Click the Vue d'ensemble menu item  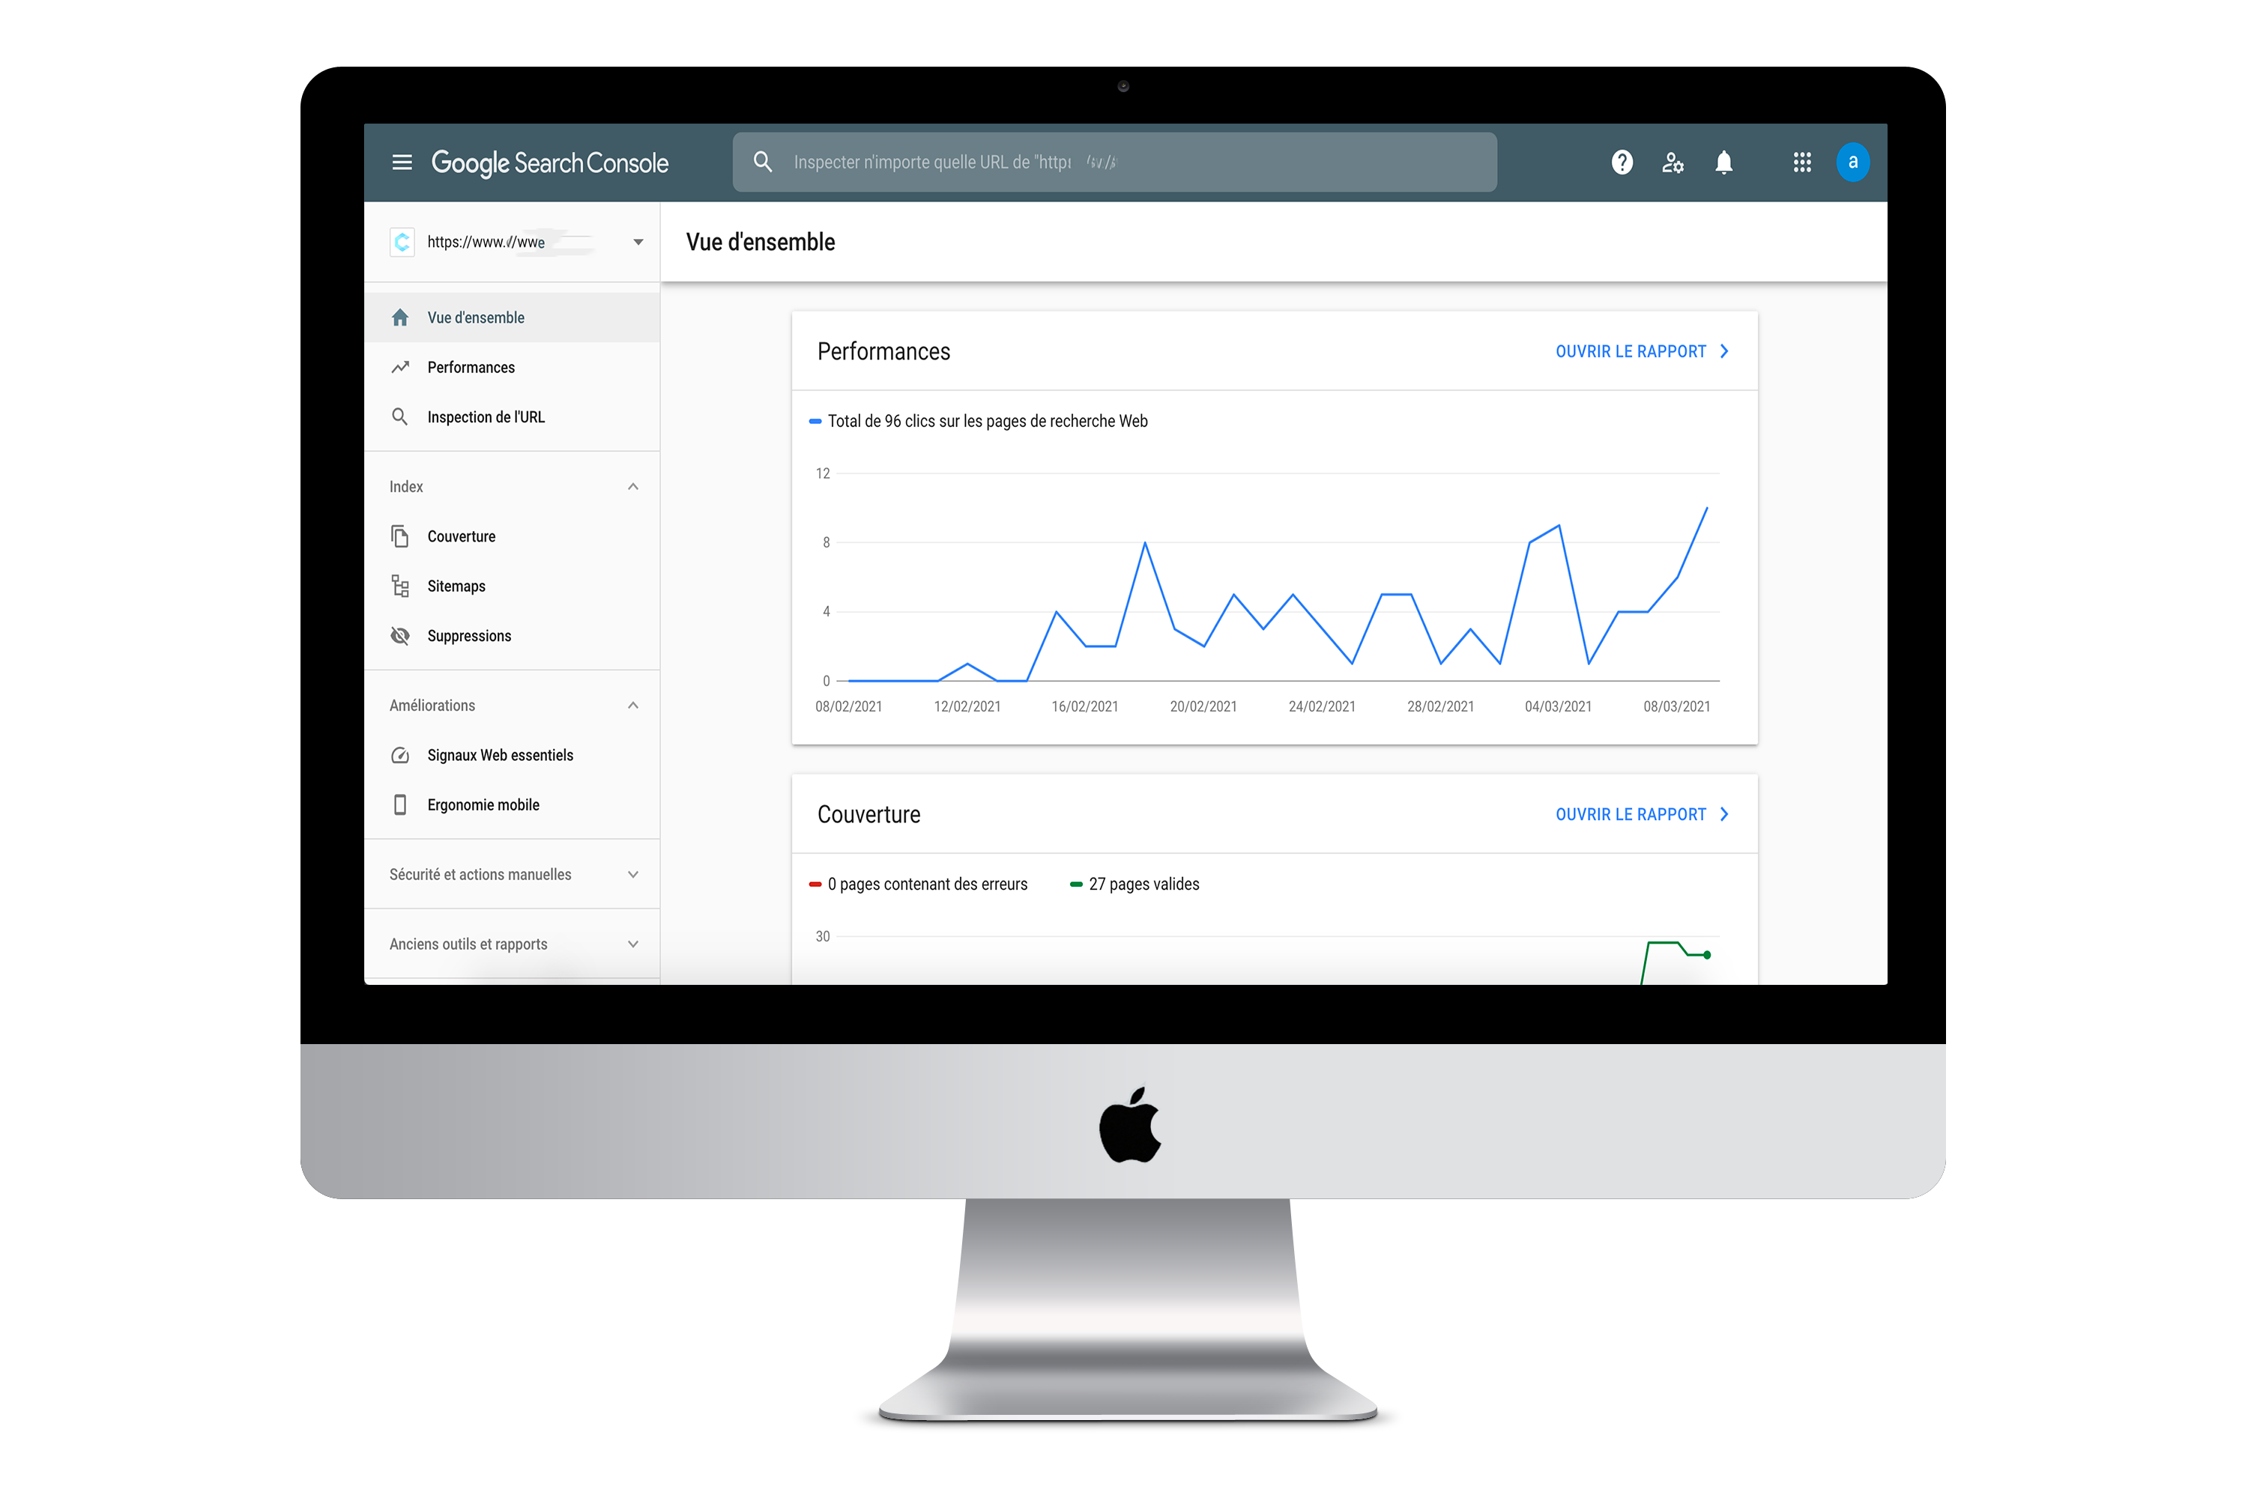pyautogui.click(x=474, y=316)
